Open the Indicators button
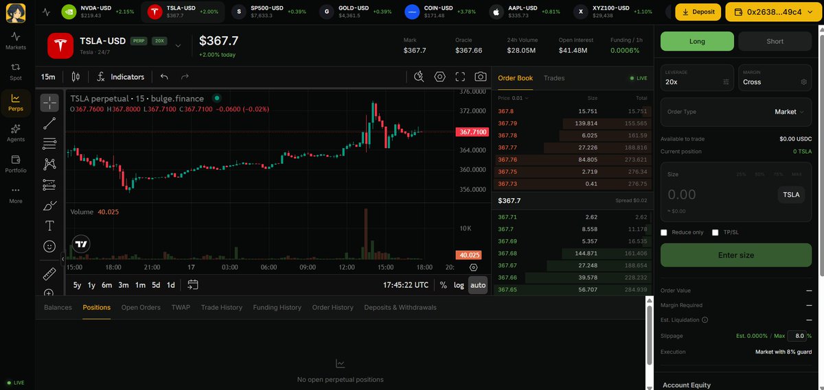The height and width of the screenshot is (390, 824). pos(121,77)
